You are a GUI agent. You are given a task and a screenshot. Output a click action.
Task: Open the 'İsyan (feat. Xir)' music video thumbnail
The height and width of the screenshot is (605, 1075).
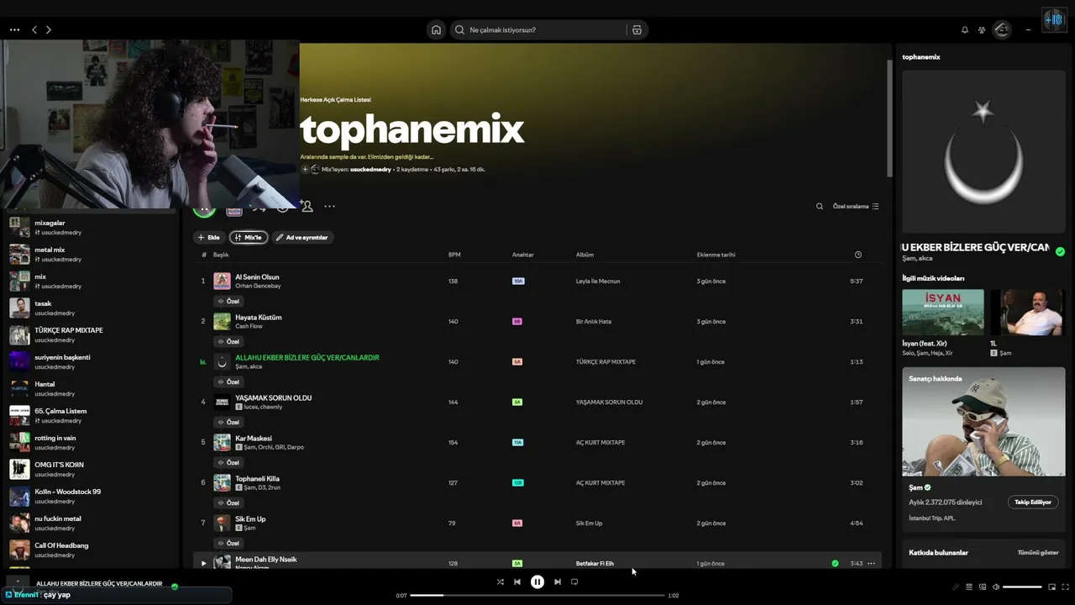[x=942, y=313]
